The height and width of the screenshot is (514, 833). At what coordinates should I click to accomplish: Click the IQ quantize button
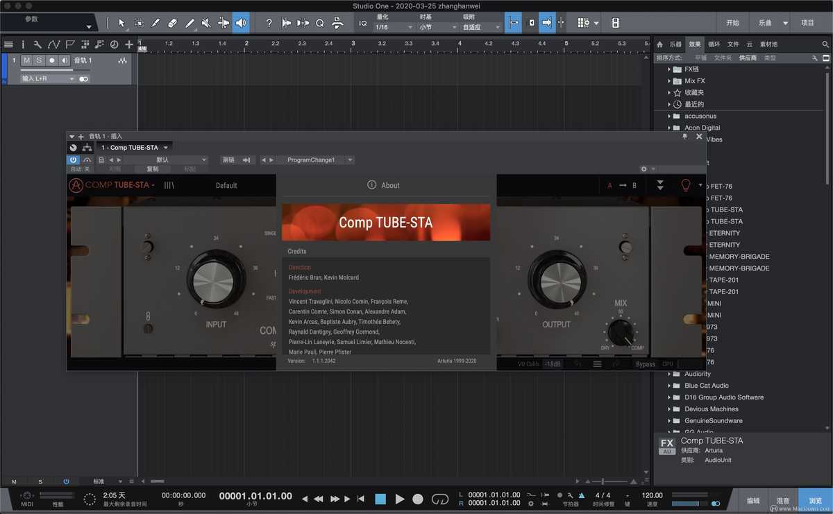tap(363, 23)
